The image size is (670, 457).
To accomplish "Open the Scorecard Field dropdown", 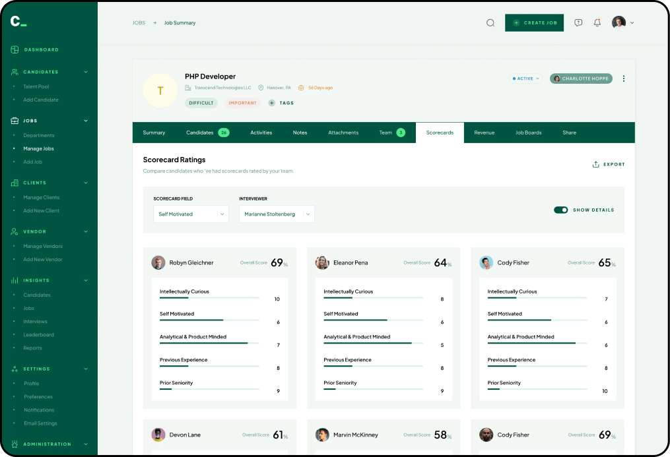I will click(191, 214).
